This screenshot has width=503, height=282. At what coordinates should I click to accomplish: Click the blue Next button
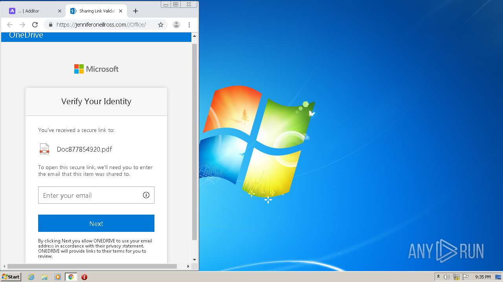click(x=96, y=223)
